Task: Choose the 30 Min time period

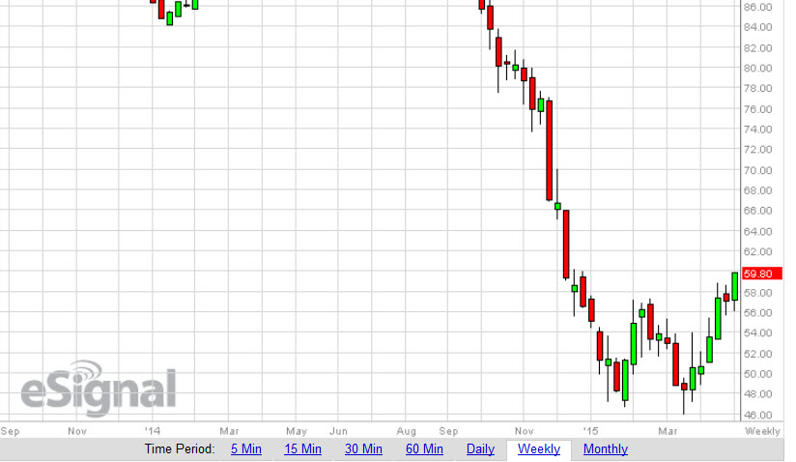Action: pyautogui.click(x=363, y=449)
